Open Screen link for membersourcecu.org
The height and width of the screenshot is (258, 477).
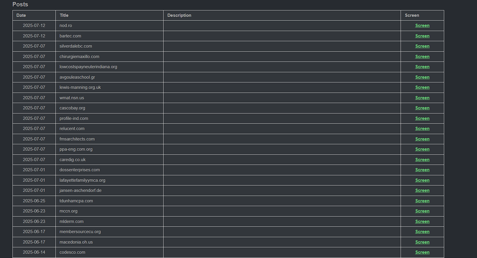[x=422, y=232]
